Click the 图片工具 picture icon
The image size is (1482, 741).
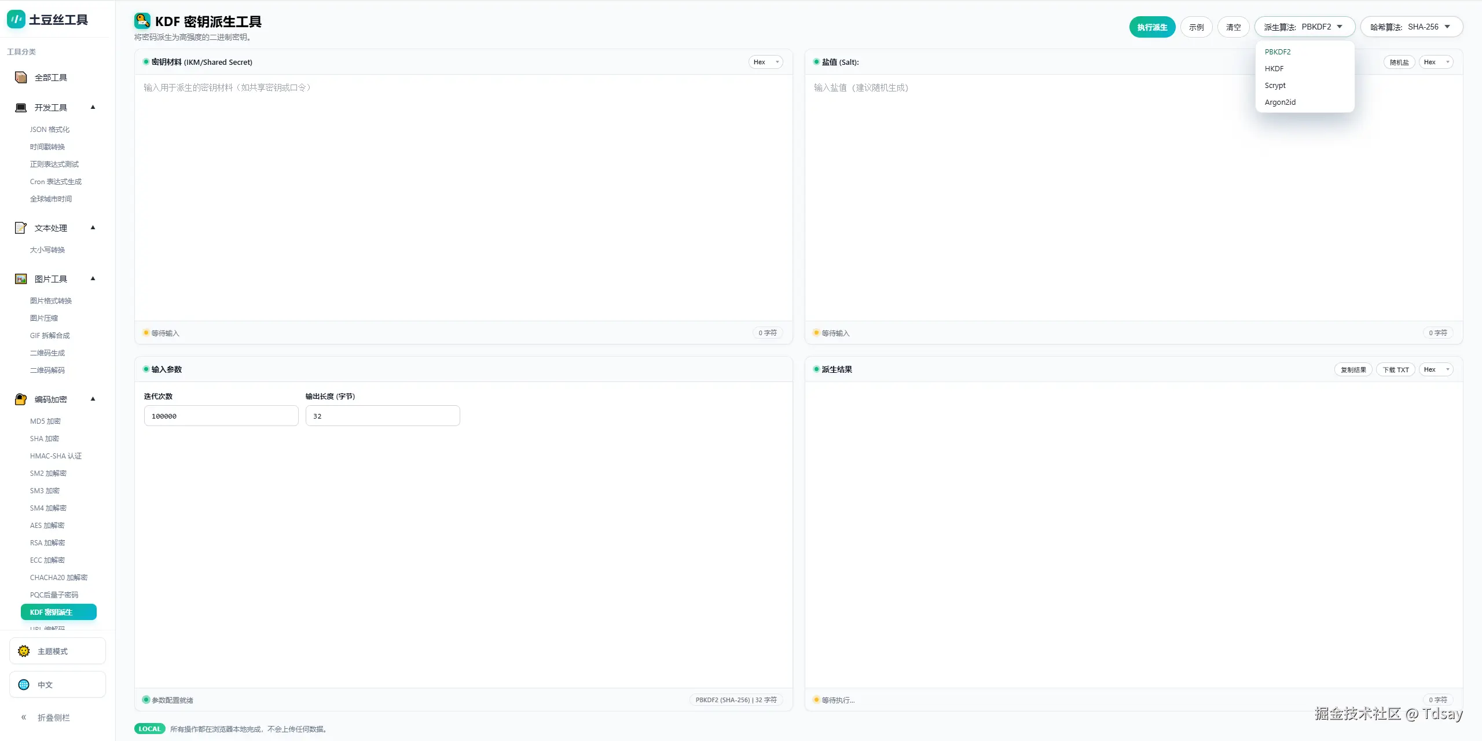pos(21,279)
